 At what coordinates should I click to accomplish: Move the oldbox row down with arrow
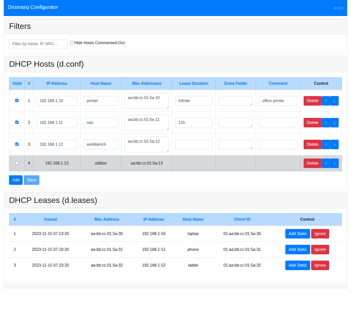coord(334,163)
